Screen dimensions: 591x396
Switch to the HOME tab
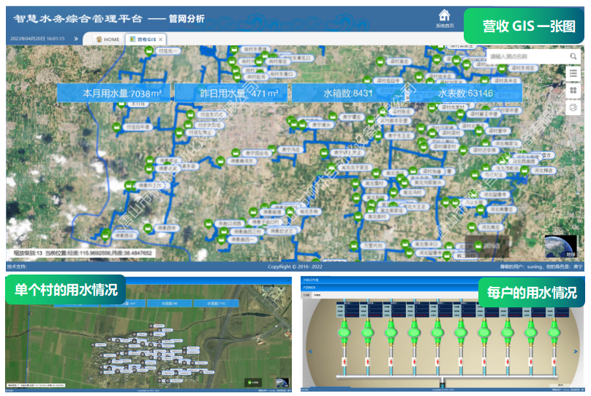pyautogui.click(x=108, y=39)
